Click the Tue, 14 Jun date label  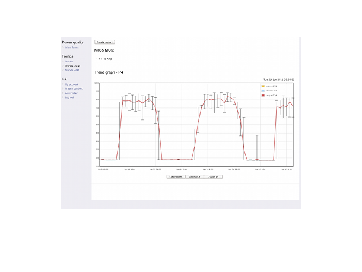pyautogui.click(x=279, y=80)
